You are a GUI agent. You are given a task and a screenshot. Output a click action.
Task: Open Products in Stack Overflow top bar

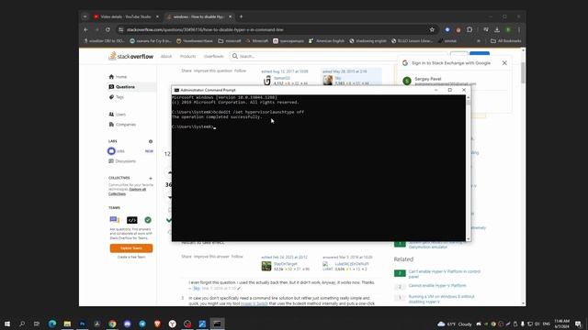pyautogui.click(x=187, y=56)
